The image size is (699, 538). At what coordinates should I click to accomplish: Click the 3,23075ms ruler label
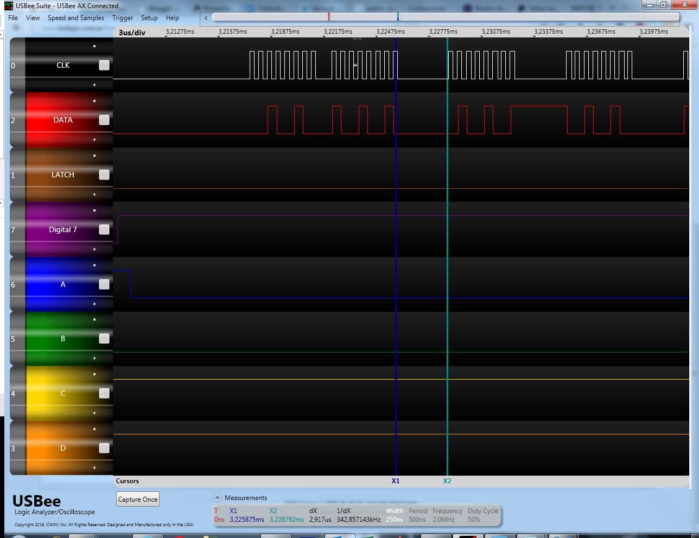click(496, 31)
